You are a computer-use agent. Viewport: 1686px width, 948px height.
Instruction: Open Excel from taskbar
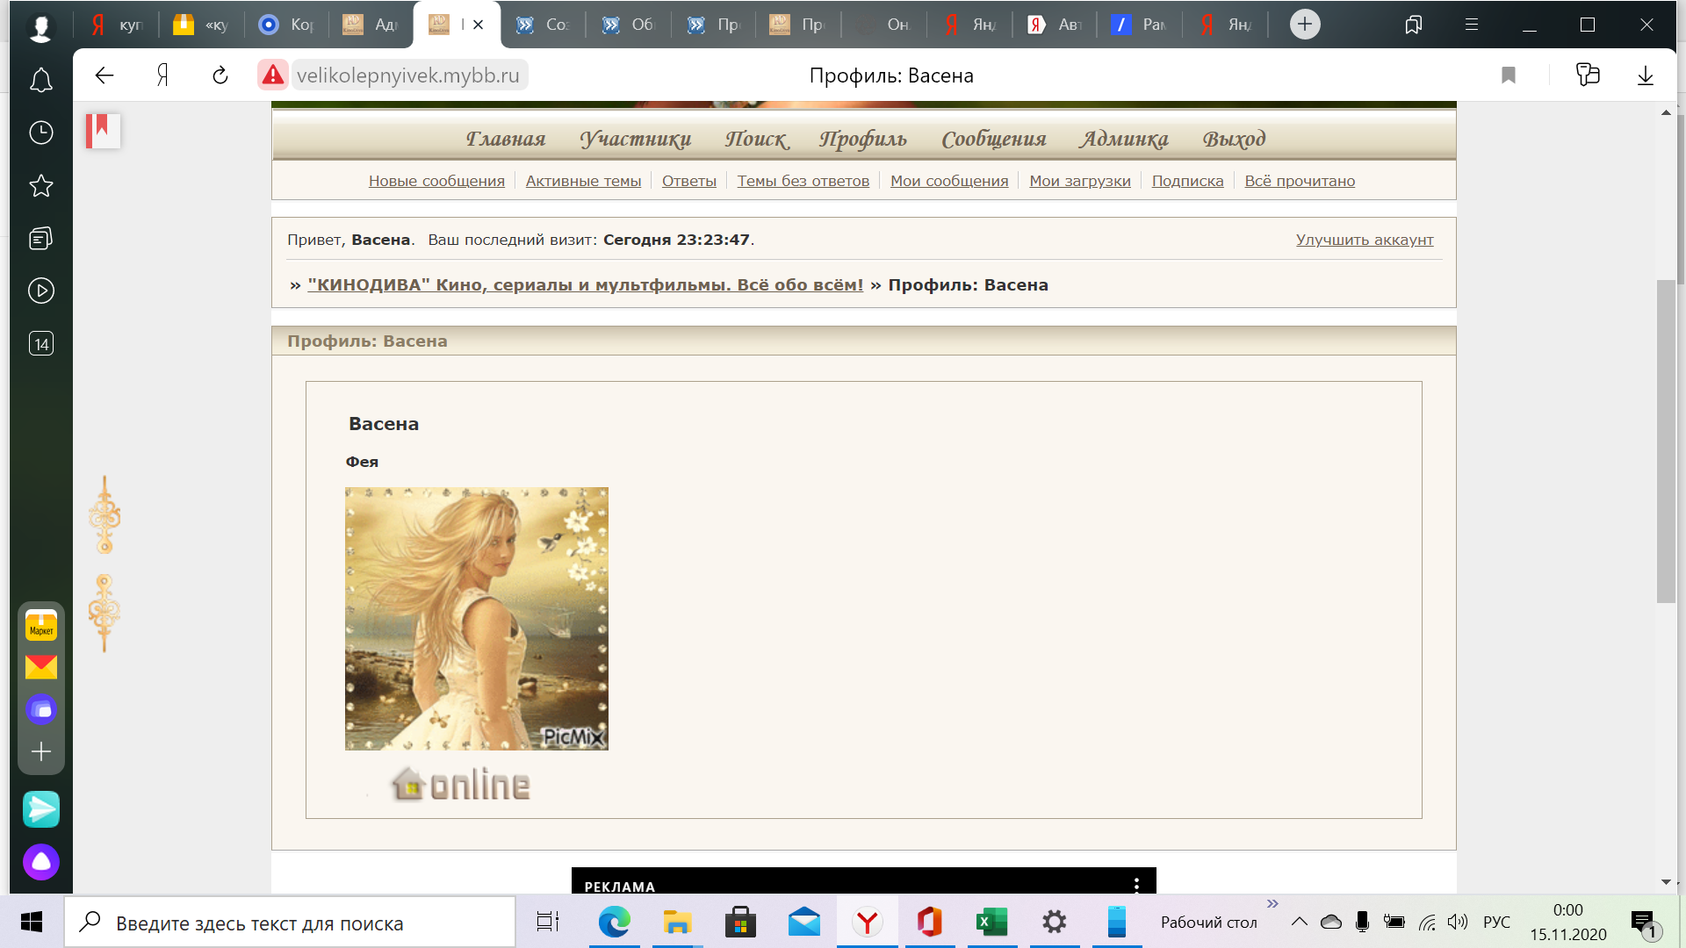(x=992, y=923)
